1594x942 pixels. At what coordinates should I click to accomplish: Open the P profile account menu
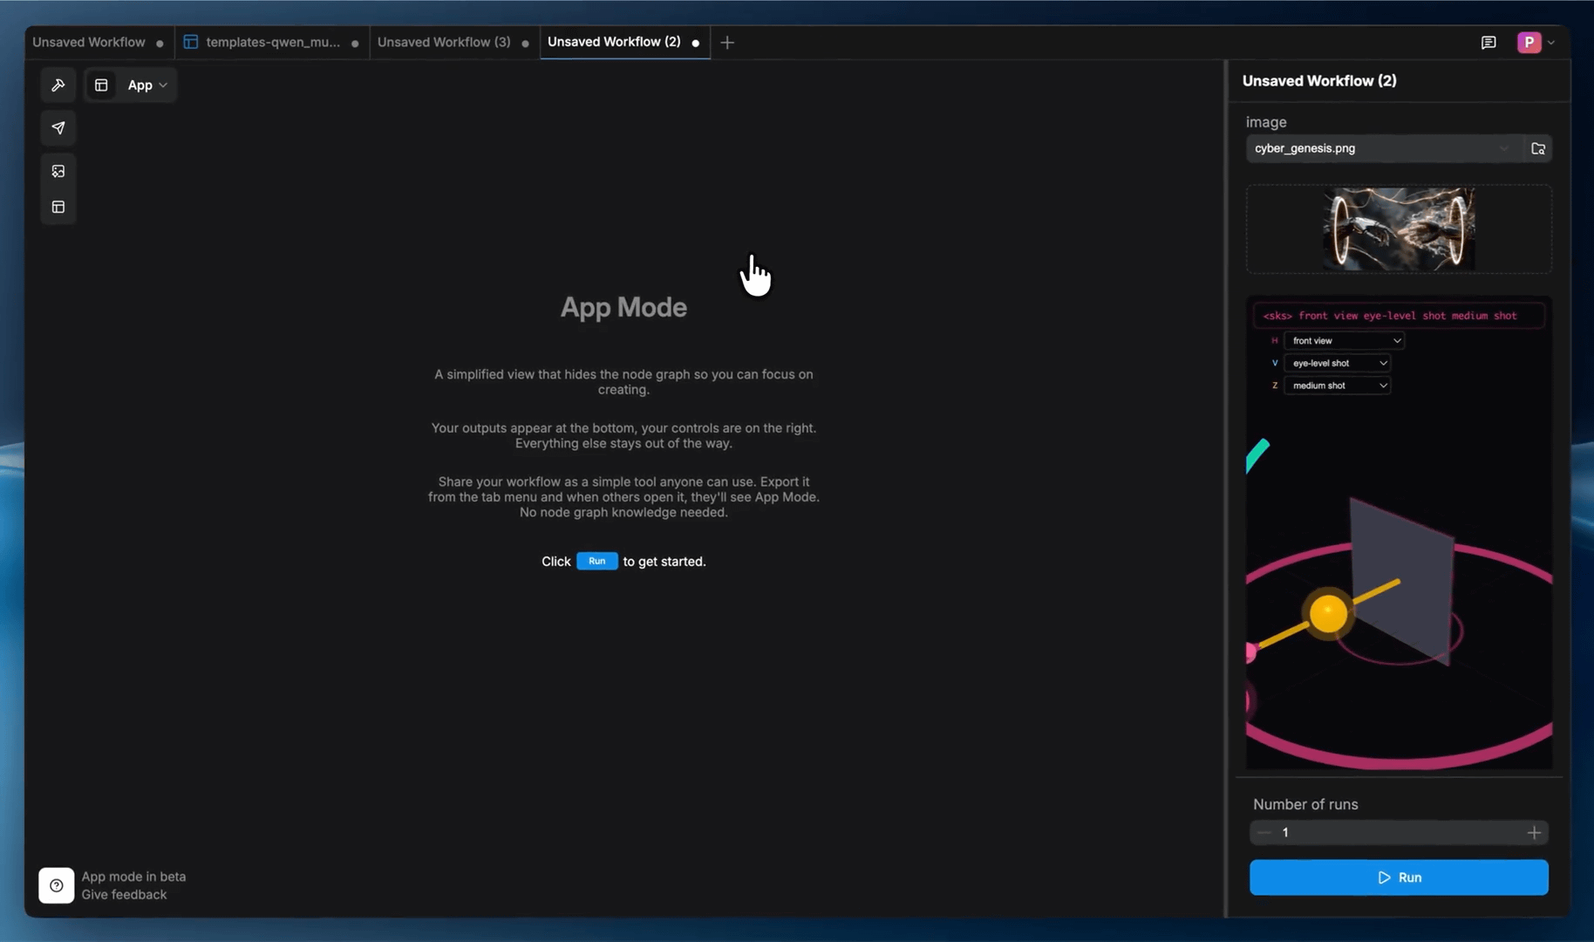pos(1530,42)
